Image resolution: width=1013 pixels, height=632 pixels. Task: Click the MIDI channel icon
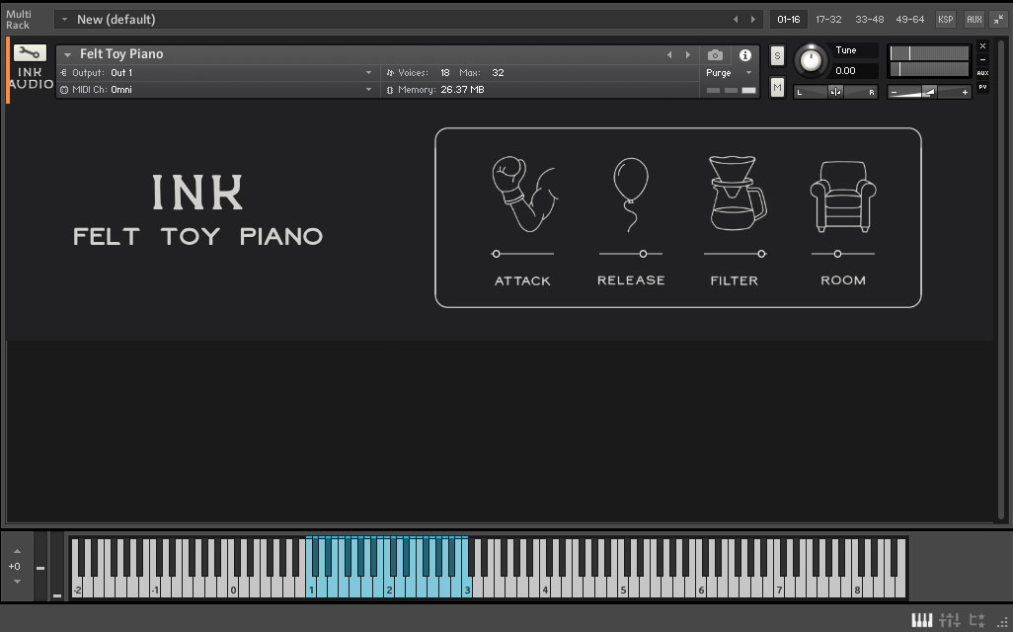[64, 90]
